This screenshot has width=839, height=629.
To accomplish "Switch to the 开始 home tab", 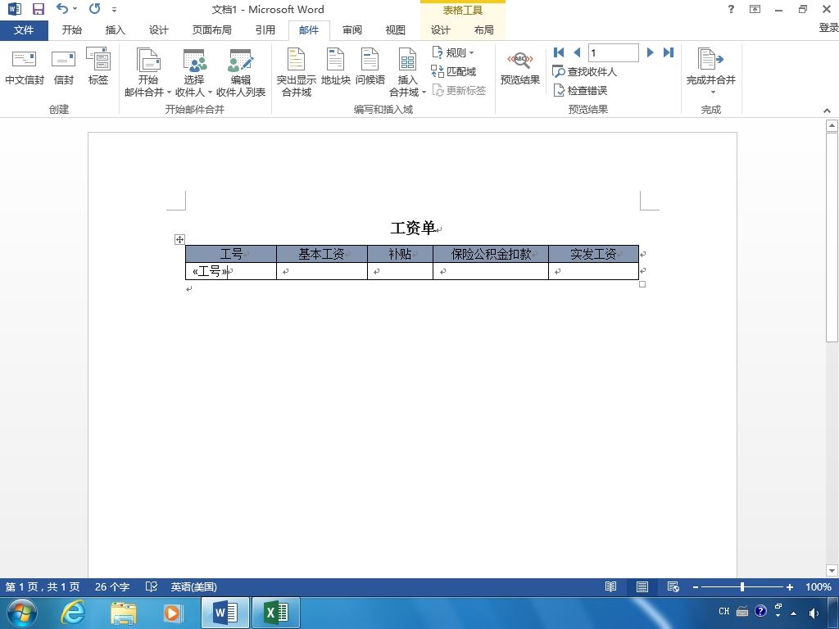I will click(72, 30).
